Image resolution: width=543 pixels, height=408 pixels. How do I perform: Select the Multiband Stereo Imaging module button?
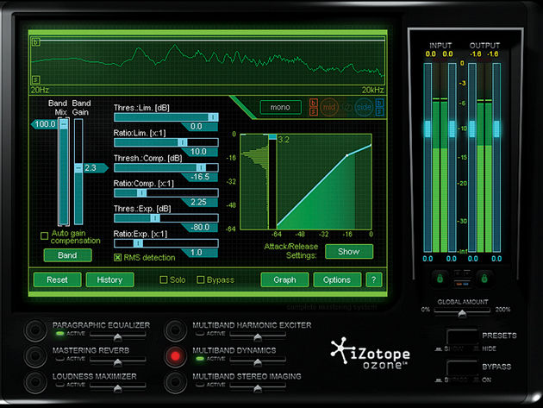[x=175, y=381]
